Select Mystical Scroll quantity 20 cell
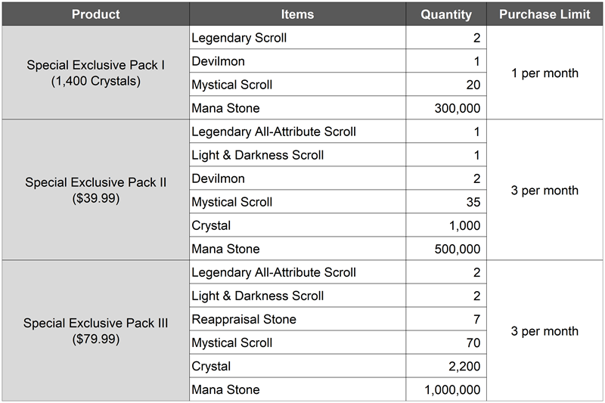 pos(446,85)
